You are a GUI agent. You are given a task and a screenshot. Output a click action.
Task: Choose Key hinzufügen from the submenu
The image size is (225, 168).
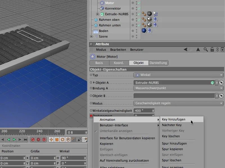(174, 120)
